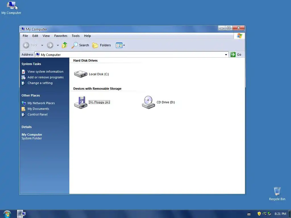Open the Favorites menu
Screen dimensions: 291x218
(61, 36)
